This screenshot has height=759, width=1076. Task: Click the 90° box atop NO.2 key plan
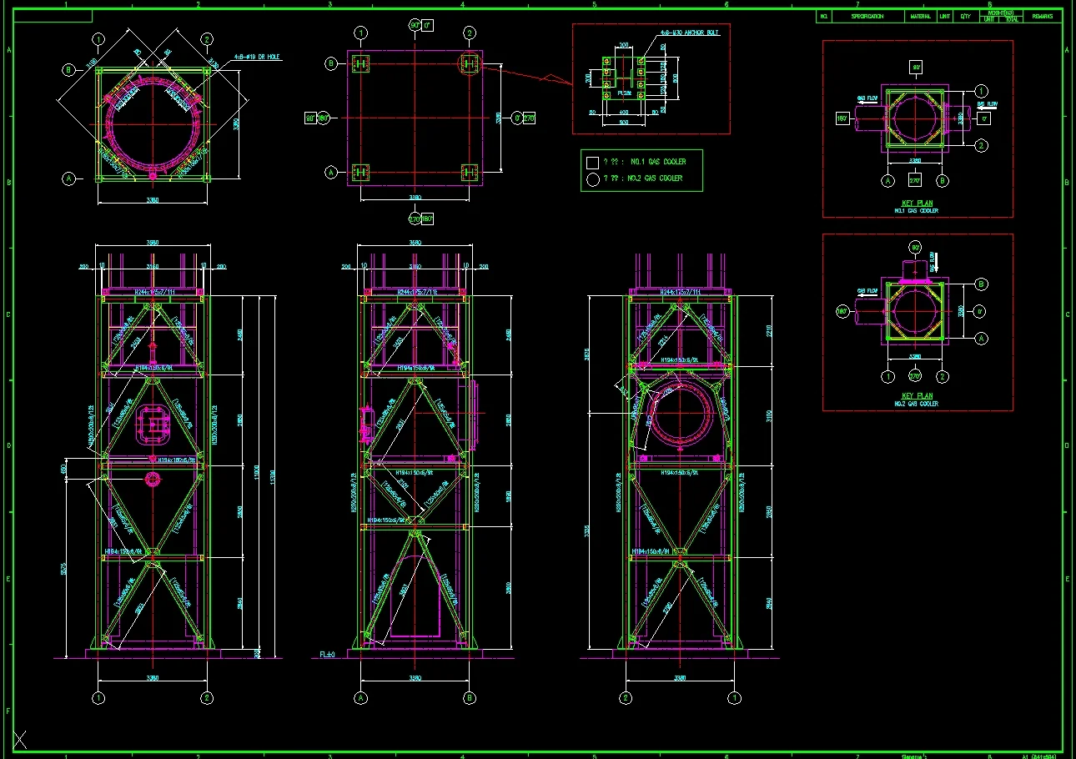[x=915, y=248]
